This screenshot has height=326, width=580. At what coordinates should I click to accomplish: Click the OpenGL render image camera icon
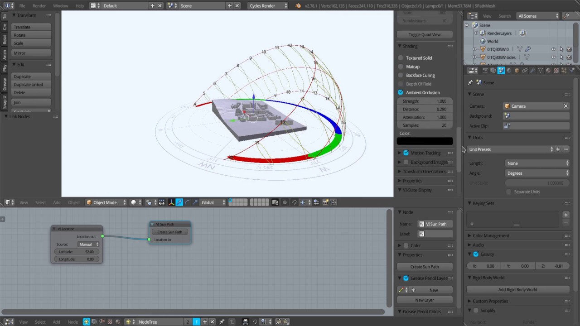[326, 202]
